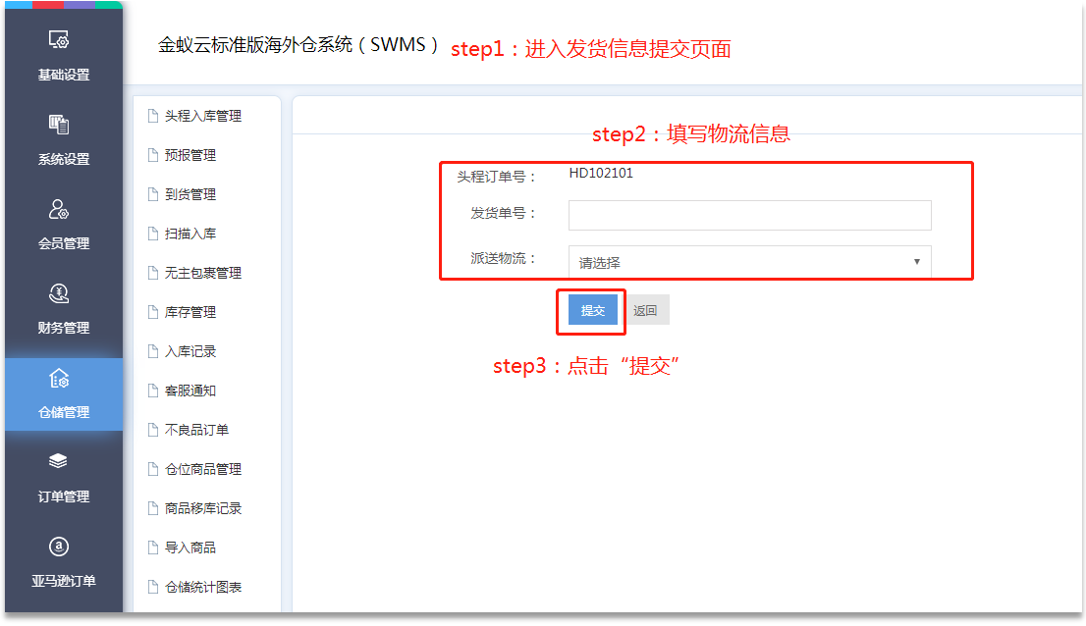
Task: Click the 订单管理 stacked layers icon
Action: [59, 461]
